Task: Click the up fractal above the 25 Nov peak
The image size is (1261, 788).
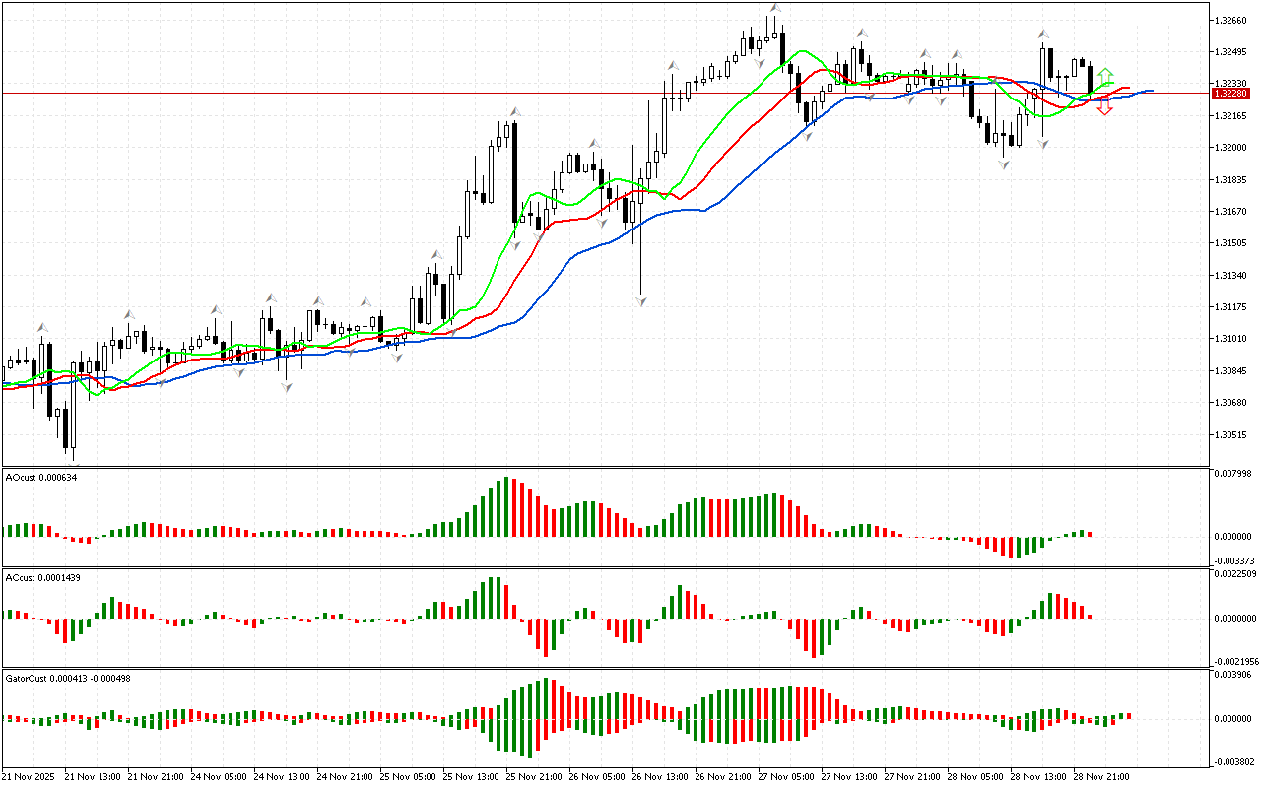Action: [513, 112]
